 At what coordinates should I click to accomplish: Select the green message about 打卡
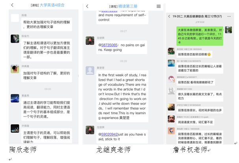200,36
